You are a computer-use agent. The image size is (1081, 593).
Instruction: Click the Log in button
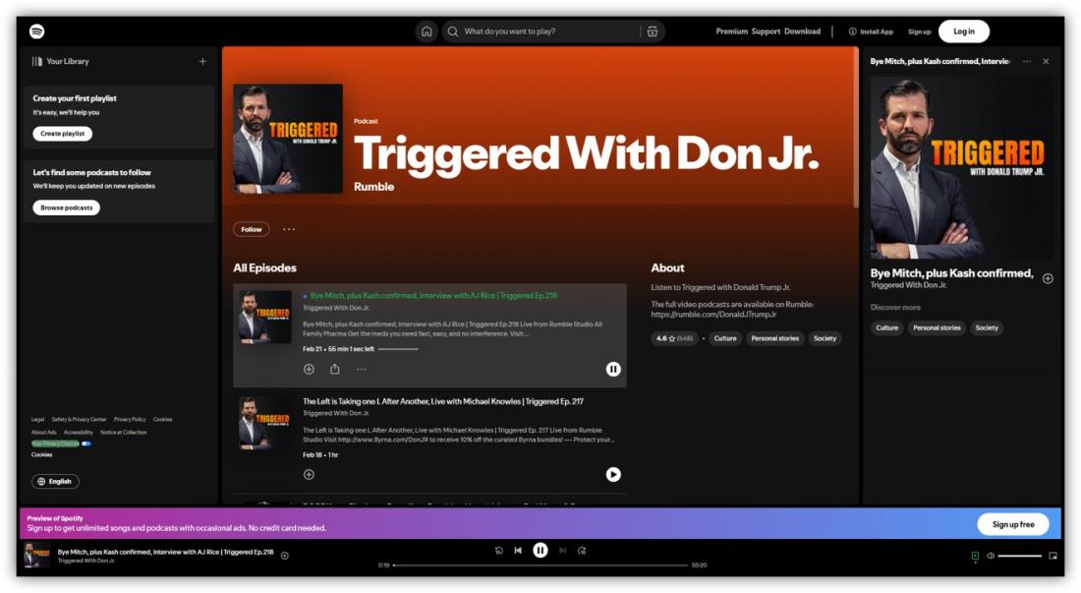tap(964, 31)
